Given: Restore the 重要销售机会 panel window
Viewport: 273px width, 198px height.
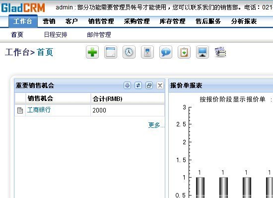Looking at the screenshot, I should tap(149, 85).
